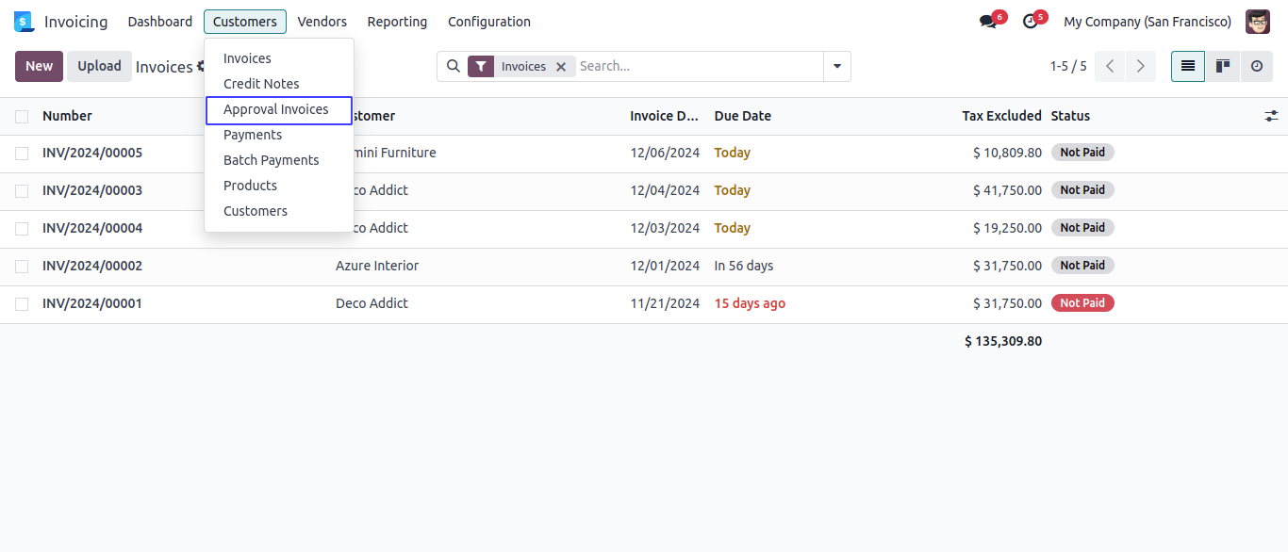This screenshot has width=1288, height=552.
Task: Remove the Invoices filter tag
Action: [x=561, y=67]
